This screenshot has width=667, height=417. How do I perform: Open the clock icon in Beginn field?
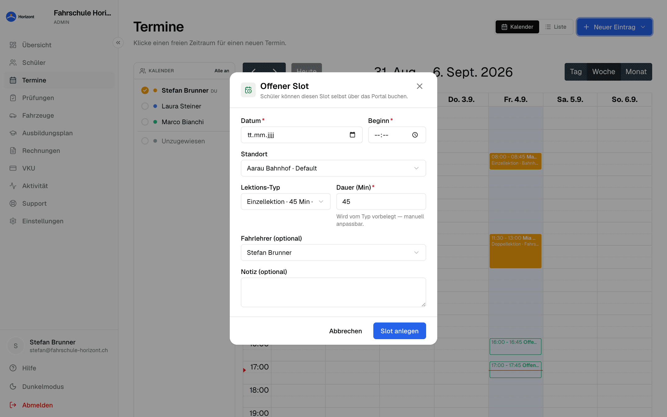click(x=415, y=135)
